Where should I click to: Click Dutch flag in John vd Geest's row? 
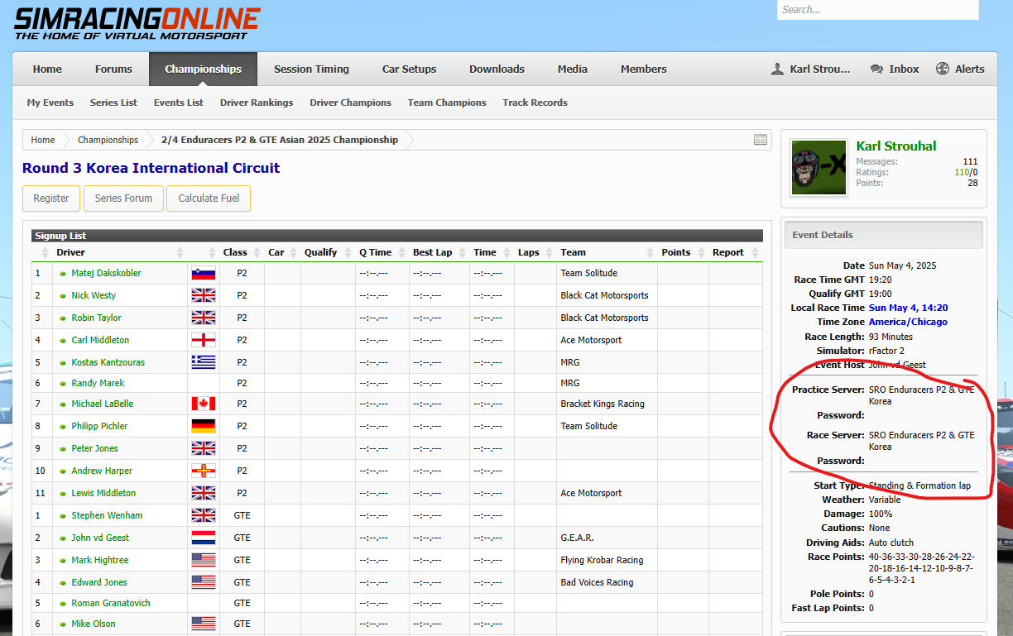point(204,538)
